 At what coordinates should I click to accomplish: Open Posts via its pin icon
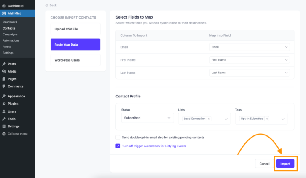[x=4, y=64]
